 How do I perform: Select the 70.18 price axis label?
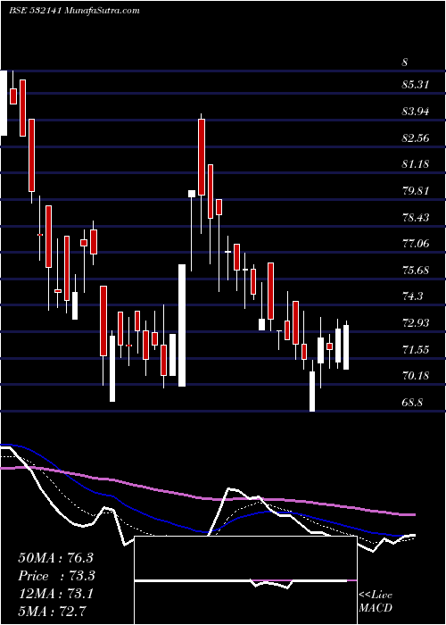click(x=417, y=376)
